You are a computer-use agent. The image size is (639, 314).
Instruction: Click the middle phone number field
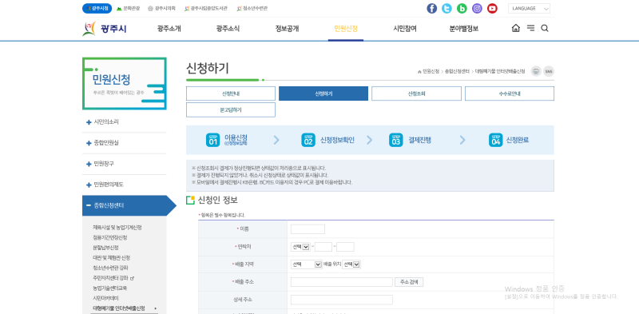pyautogui.click(x=323, y=247)
